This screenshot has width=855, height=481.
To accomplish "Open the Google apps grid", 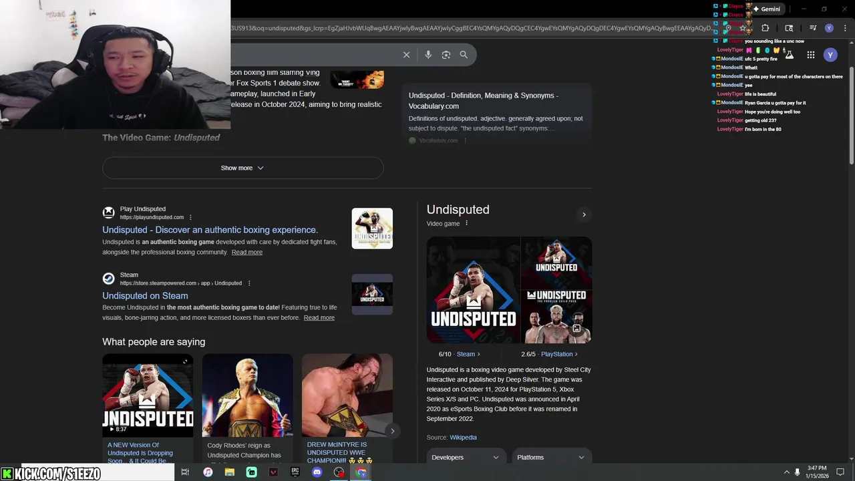I will [x=810, y=55].
